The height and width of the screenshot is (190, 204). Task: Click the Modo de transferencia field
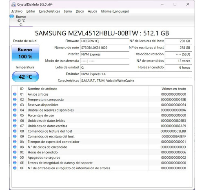tap(104, 61)
